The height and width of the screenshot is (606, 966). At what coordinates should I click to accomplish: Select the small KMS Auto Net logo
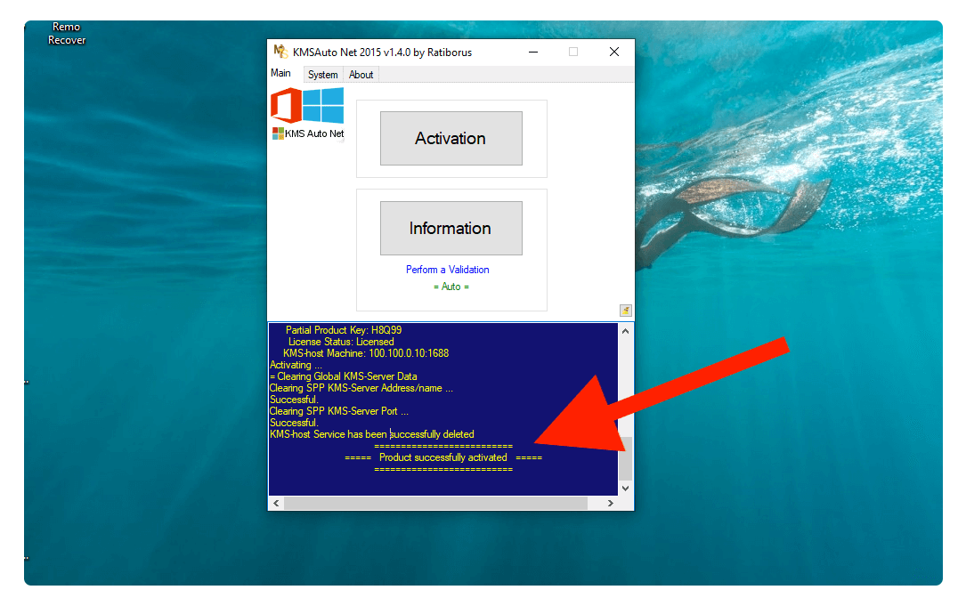click(276, 133)
